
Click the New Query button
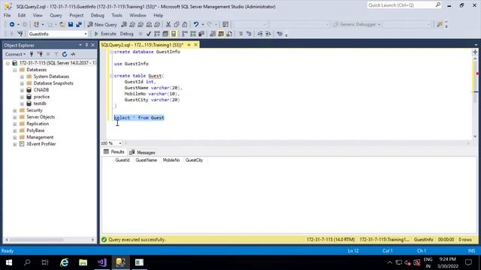click(x=102, y=25)
